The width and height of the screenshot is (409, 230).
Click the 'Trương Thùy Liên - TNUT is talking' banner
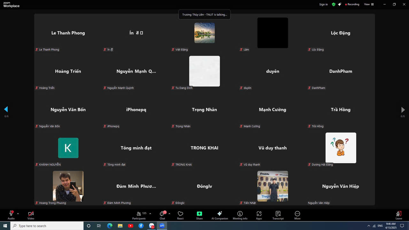[204, 15]
